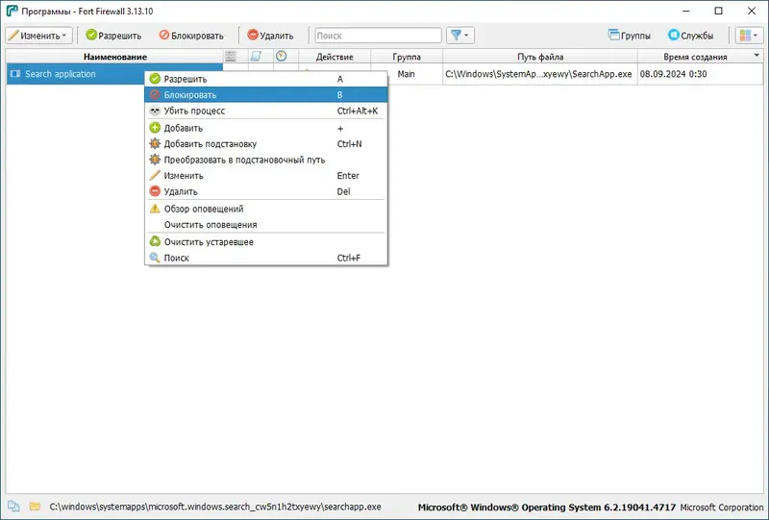This screenshot has height=520, width=769.
Task: Click the Microsoft Corporation label
Action: 722,508
